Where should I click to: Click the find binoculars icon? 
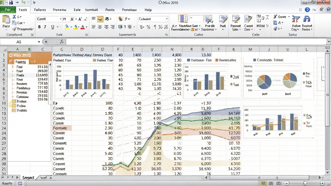[307, 19]
